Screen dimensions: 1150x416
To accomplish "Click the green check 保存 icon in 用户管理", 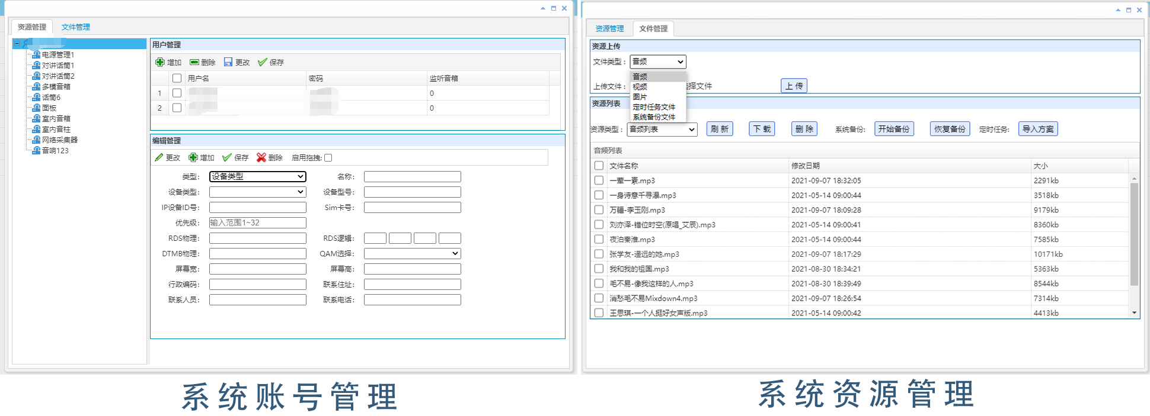I will 263,62.
